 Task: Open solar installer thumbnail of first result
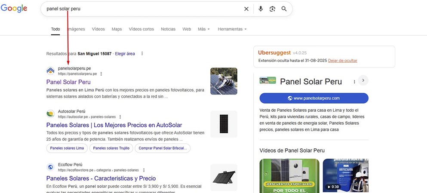224,81
